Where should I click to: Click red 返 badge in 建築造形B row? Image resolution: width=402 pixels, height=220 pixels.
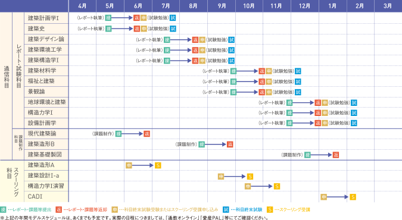[230, 144]
